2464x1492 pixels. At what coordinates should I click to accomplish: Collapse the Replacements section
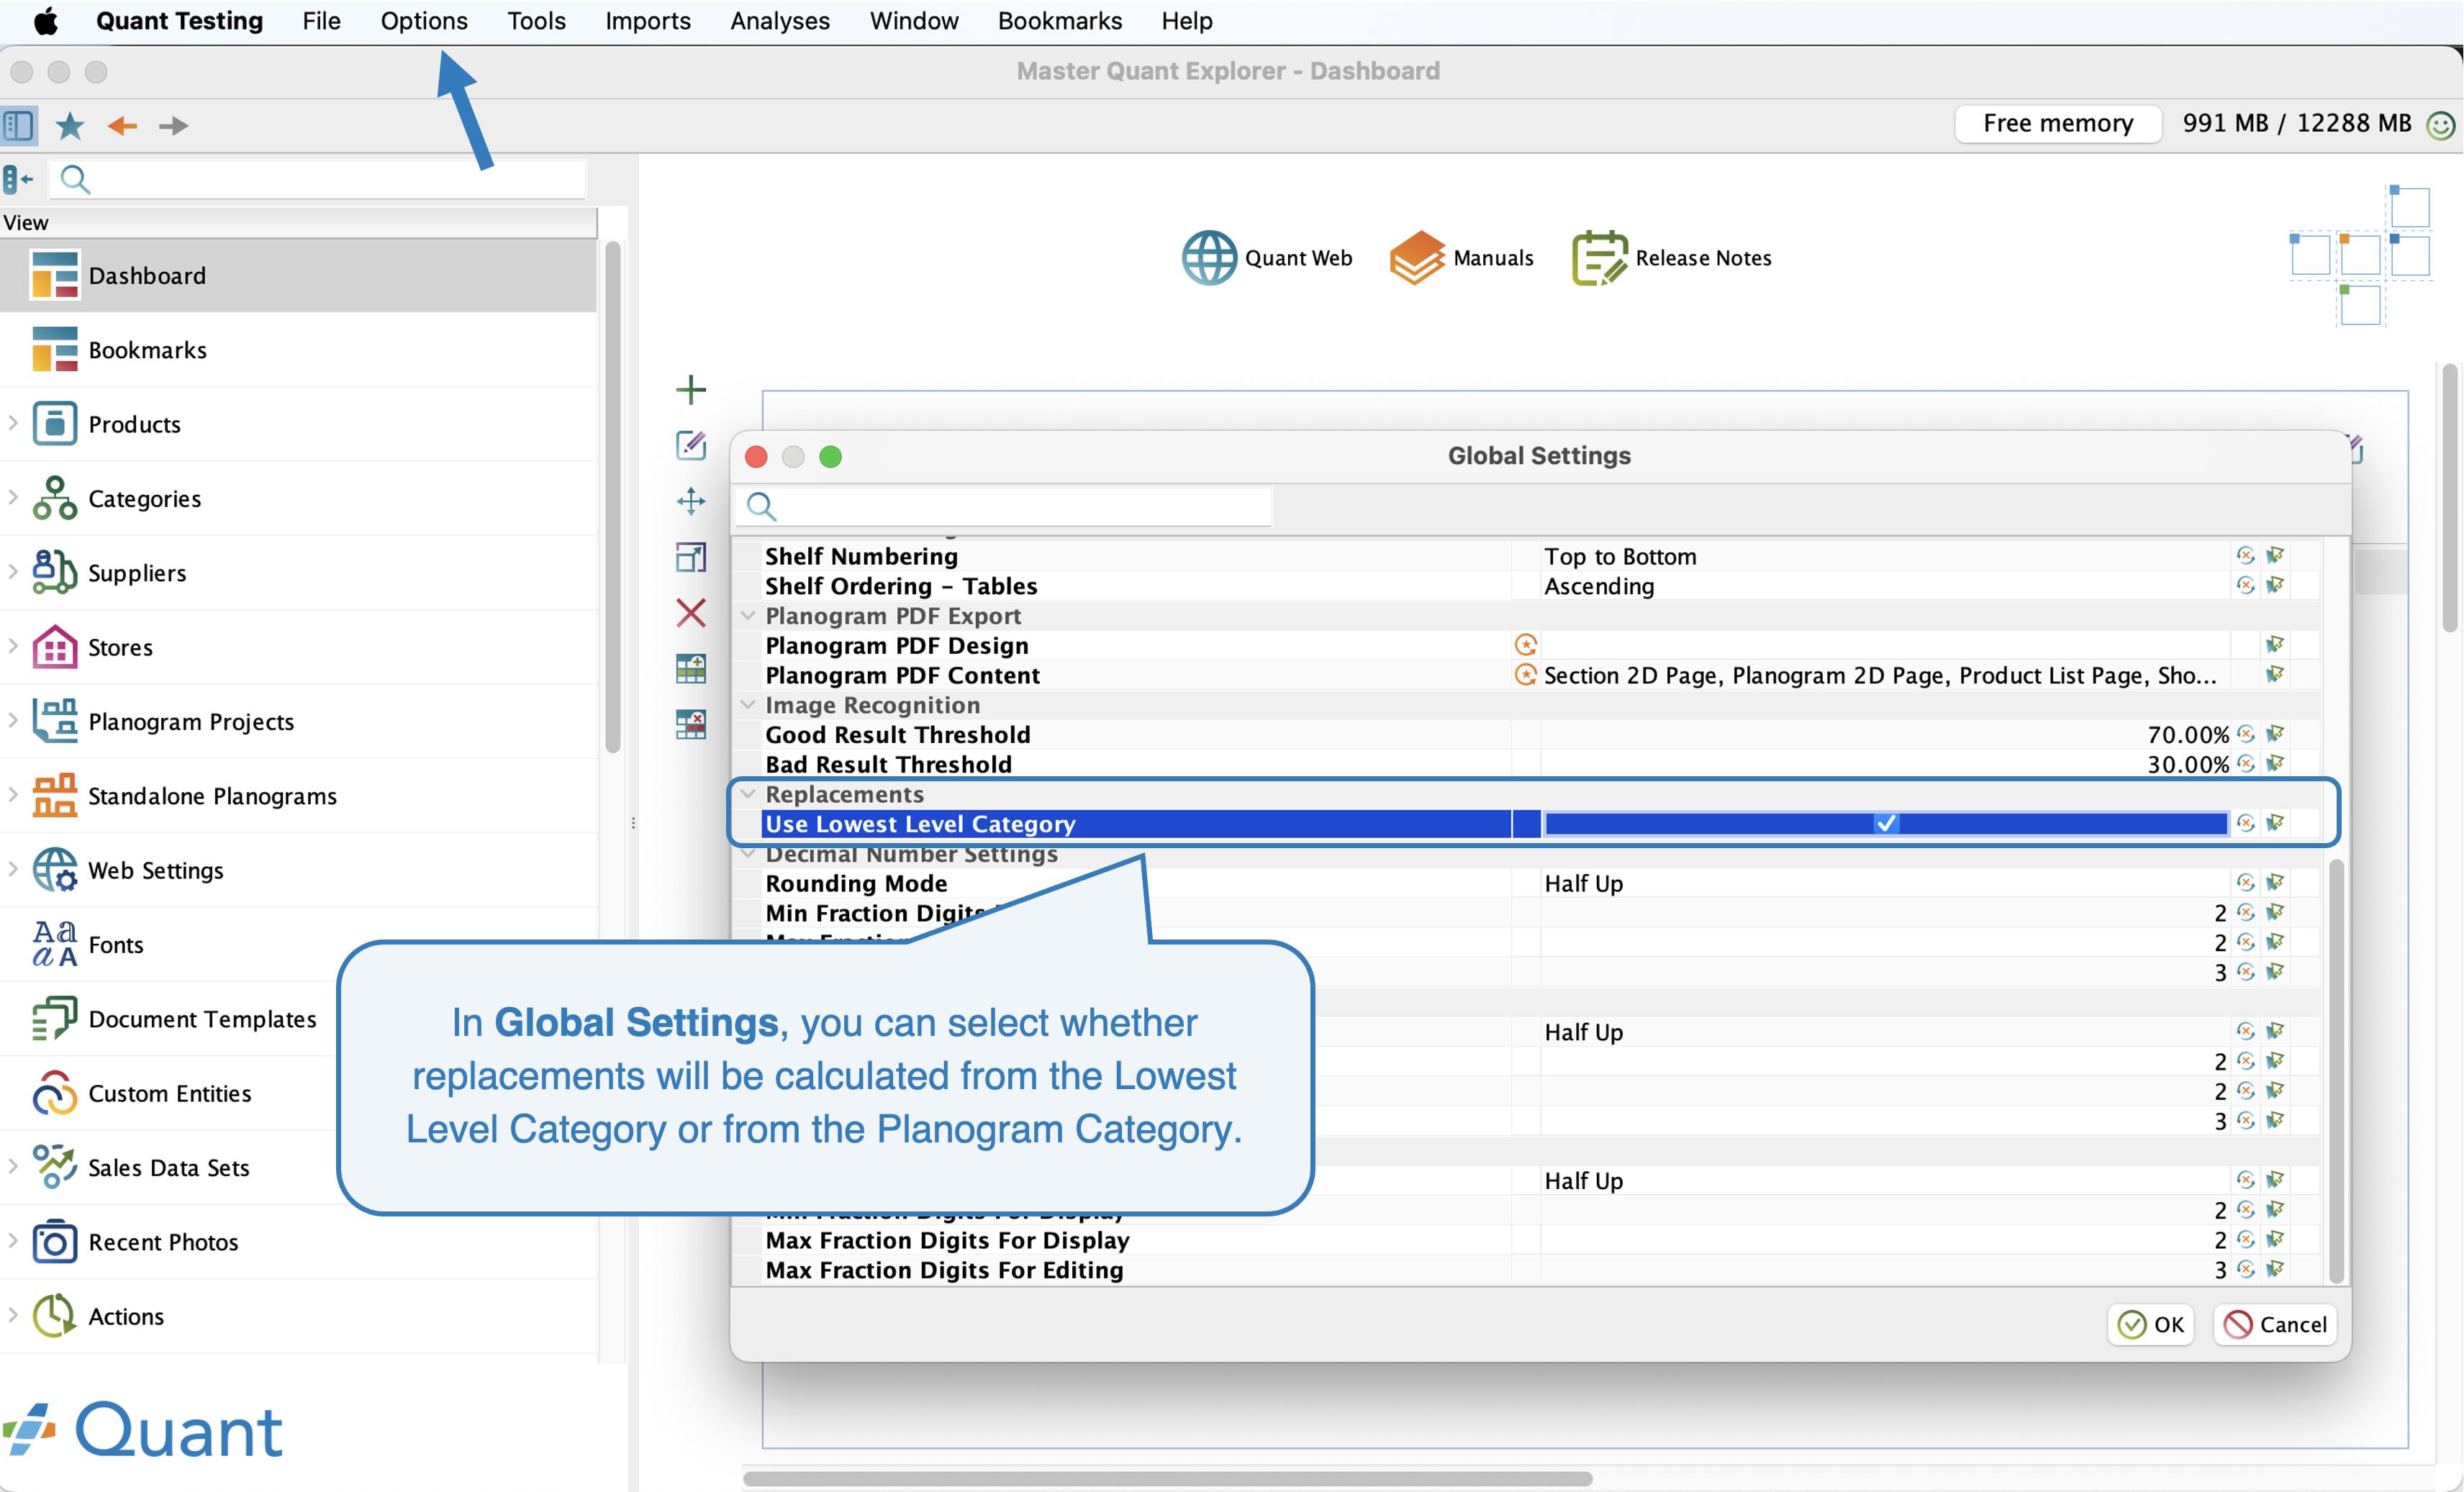pos(748,794)
